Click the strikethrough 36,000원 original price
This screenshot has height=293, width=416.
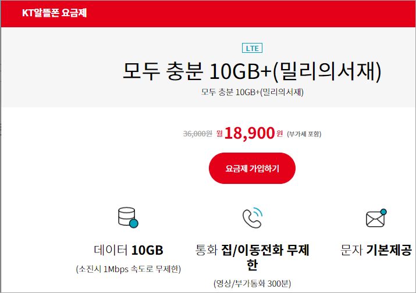[x=198, y=133]
